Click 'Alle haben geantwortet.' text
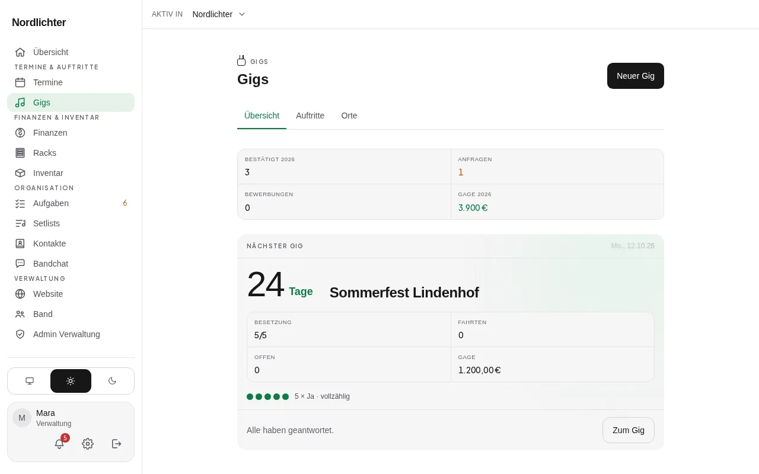Image resolution: width=759 pixels, height=474 pixels. (x=290, y=430)
